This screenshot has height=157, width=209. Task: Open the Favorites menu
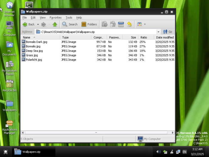[56, 18]
